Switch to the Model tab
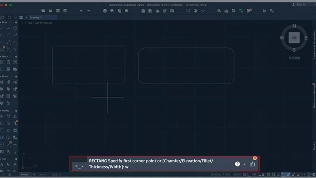 25,175
